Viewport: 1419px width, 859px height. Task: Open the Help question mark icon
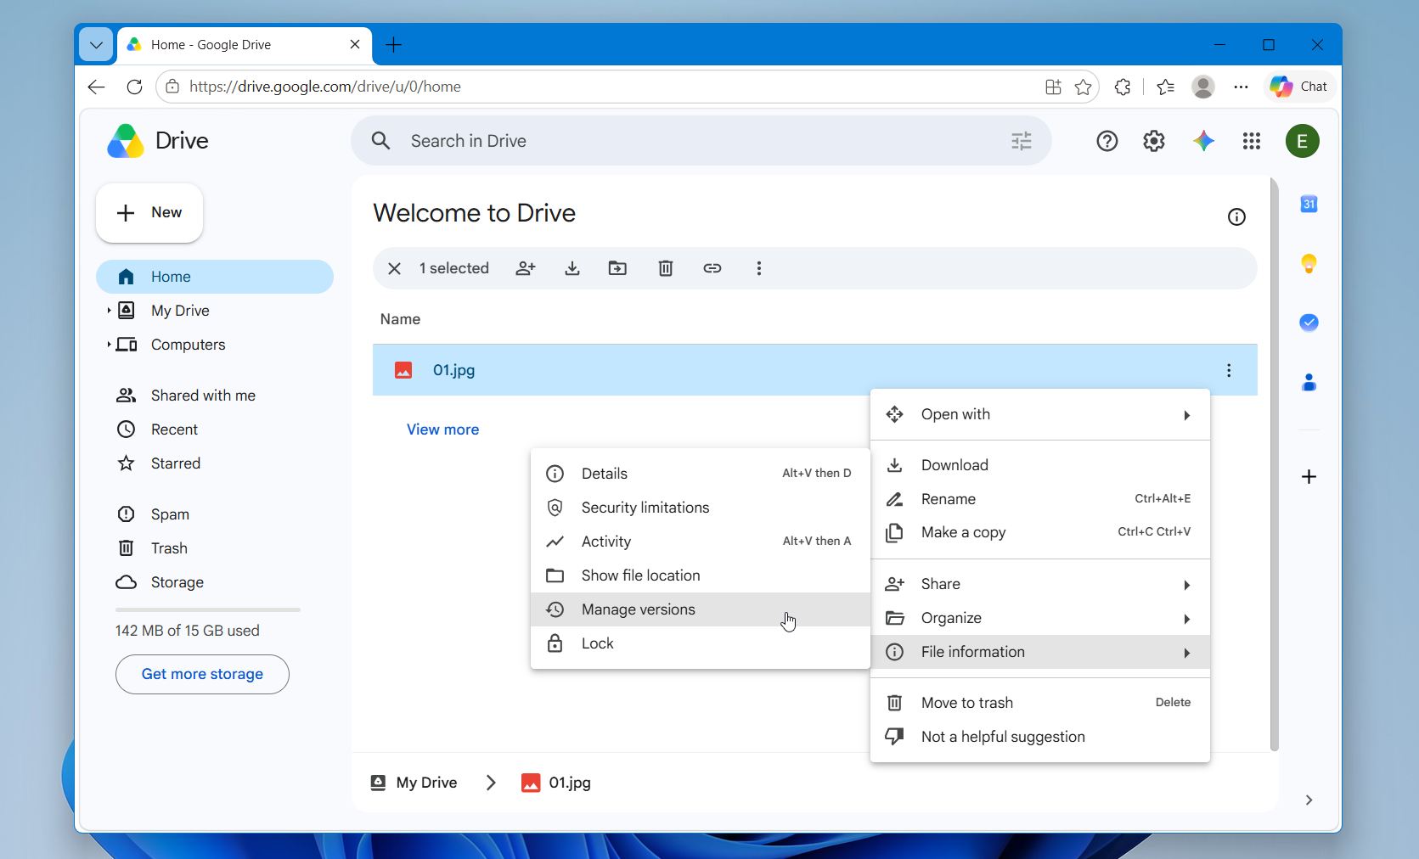click(1107, 141)
